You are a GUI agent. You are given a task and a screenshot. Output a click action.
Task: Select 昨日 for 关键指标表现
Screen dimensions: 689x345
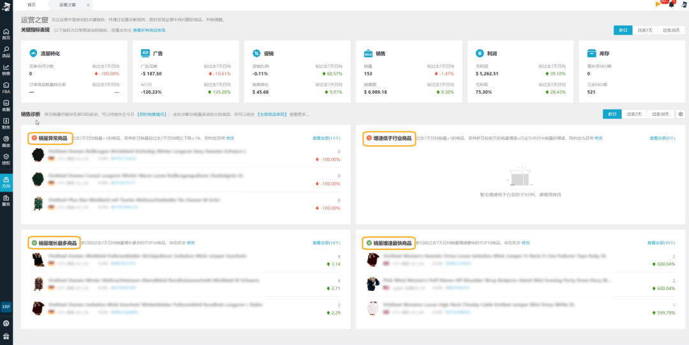pos(623,31)
